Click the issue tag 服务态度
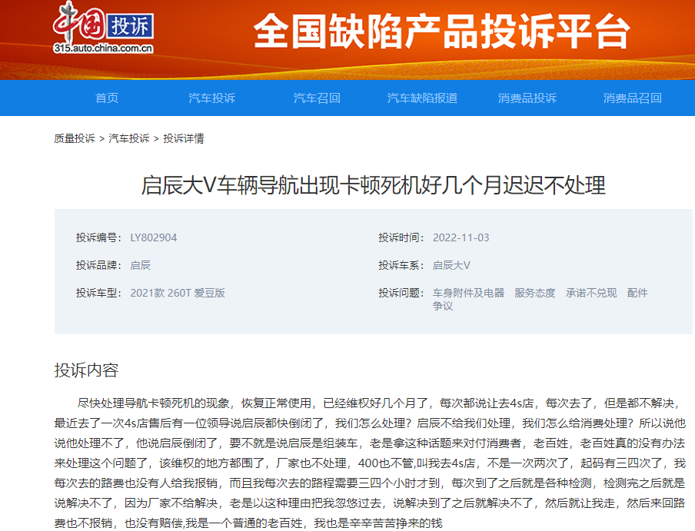Viewport: 695px width, 531px height. [x=535, y=294]
